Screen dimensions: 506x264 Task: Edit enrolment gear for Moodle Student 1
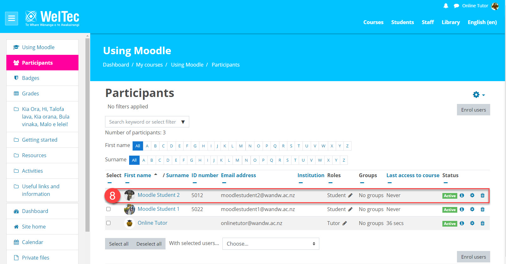[472, 209]
